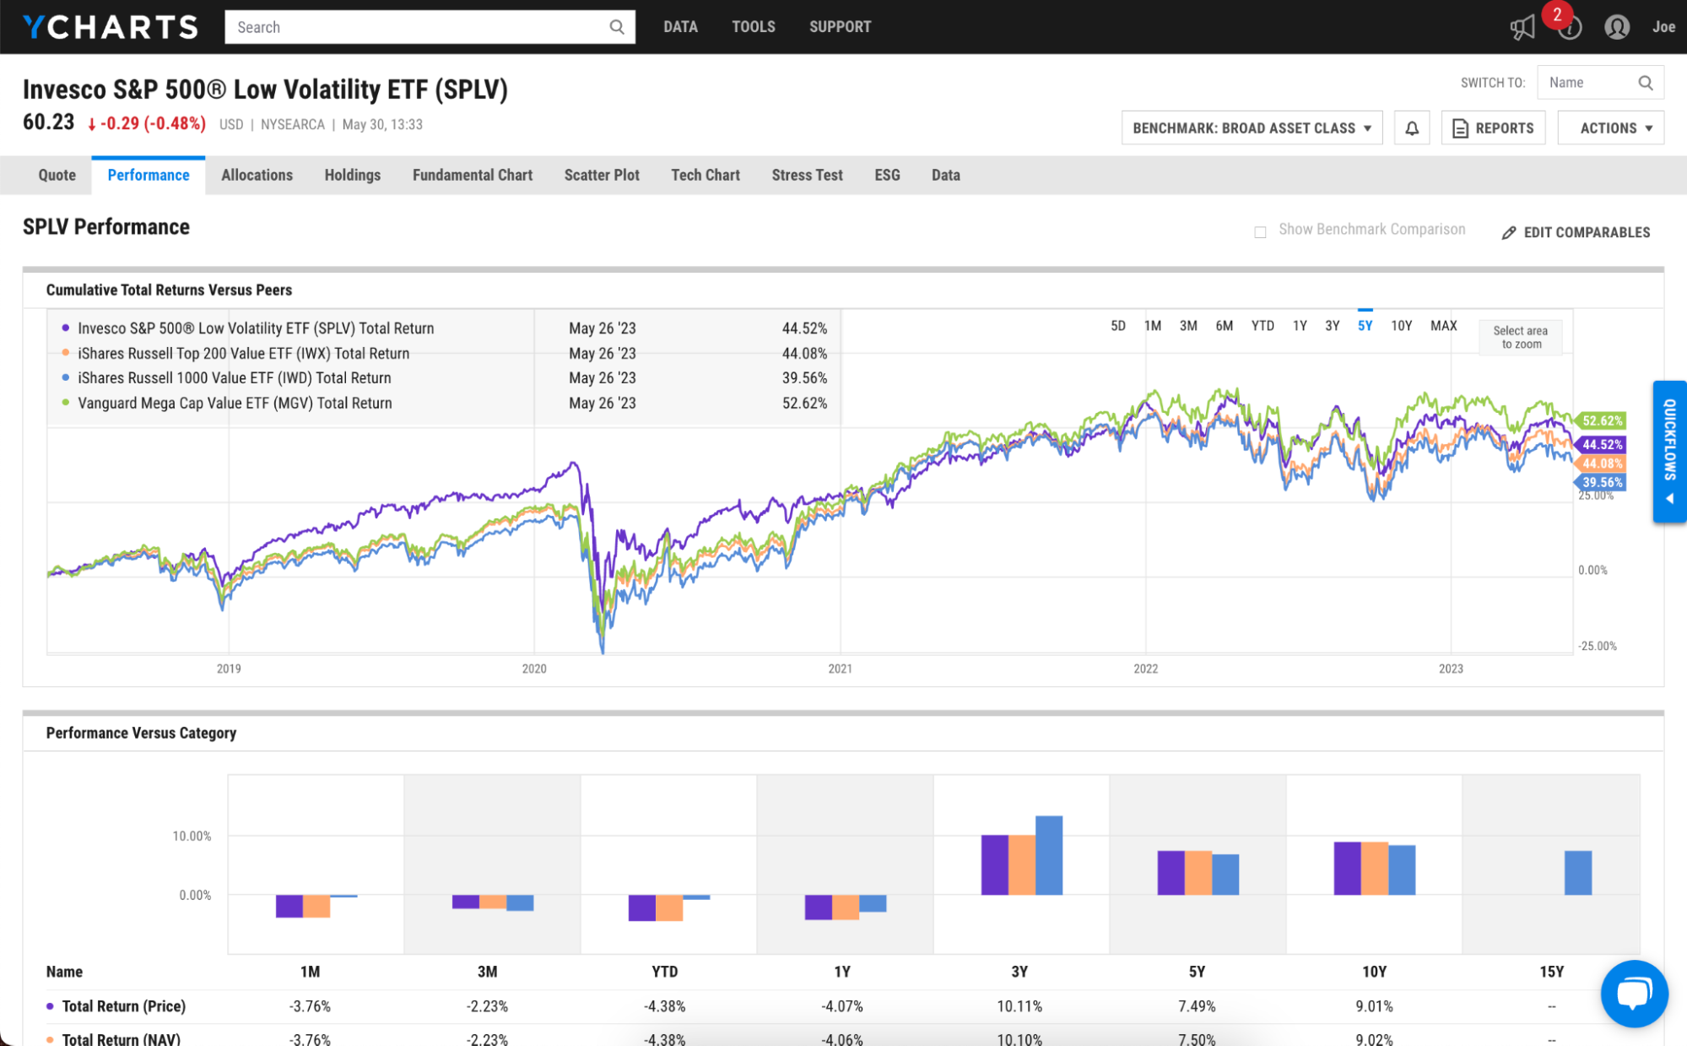Toggle the Vanguard Mega Cap Value legend entry
This screenshot has width=1687, height=1046.
(234, 403)
